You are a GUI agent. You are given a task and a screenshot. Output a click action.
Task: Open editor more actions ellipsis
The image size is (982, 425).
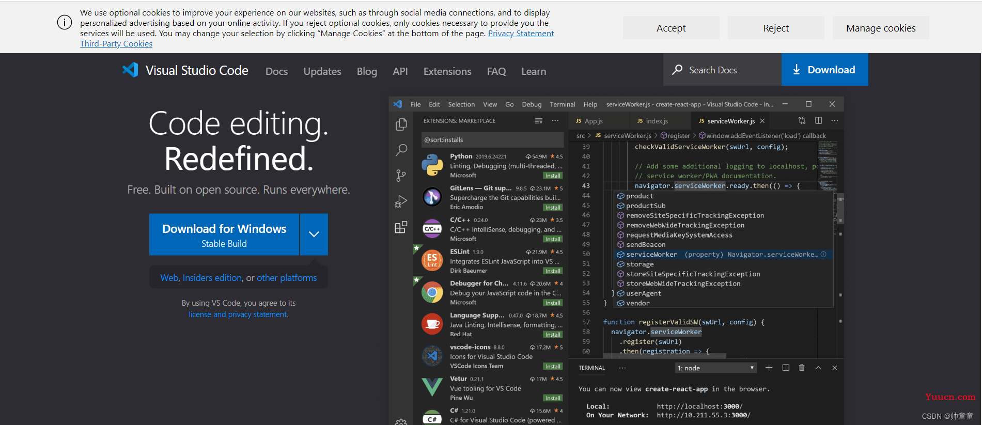click(x=835, y=121)
